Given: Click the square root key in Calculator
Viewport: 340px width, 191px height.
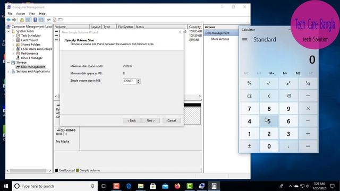Looking at the screenshot, I should click(x=269, y=83).
